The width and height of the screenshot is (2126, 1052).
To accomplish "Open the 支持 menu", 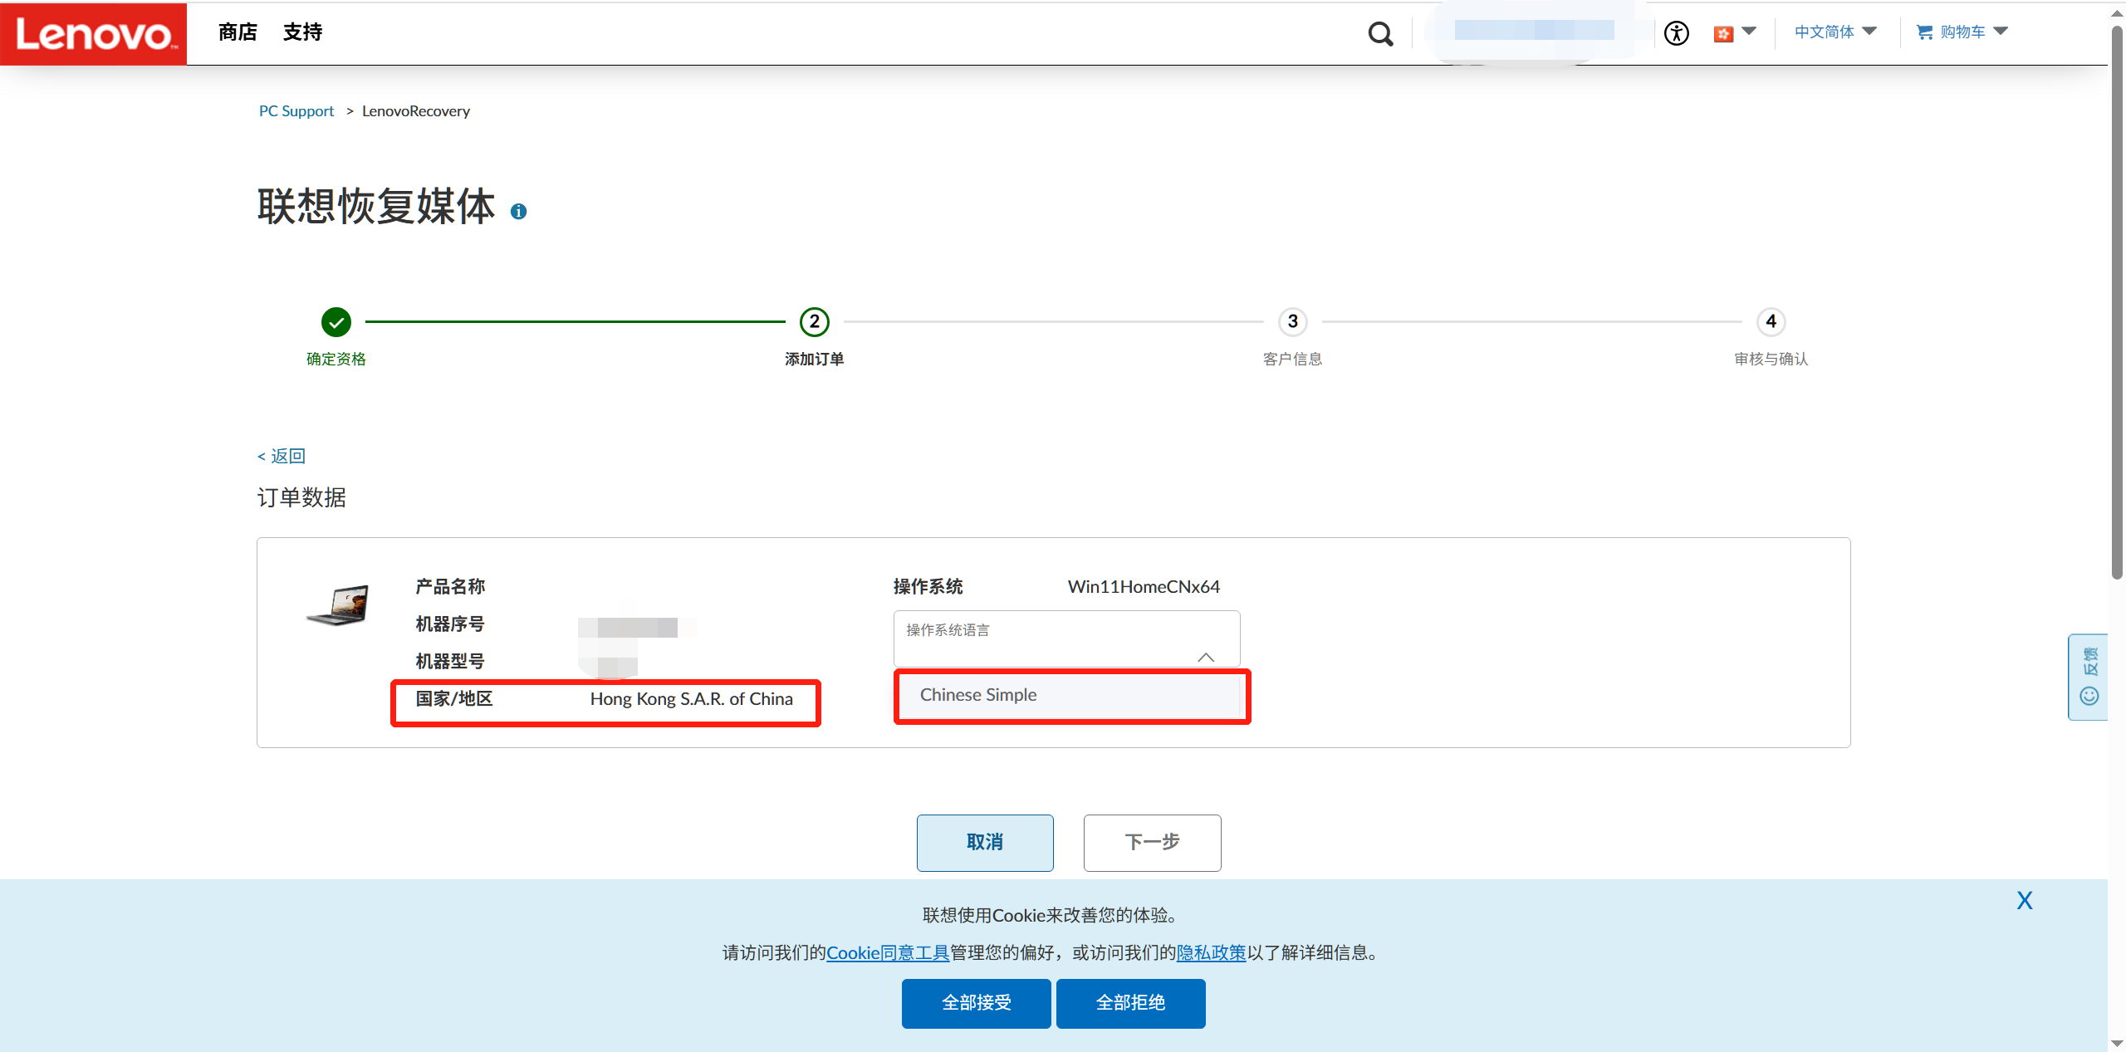I will point(302,32).
